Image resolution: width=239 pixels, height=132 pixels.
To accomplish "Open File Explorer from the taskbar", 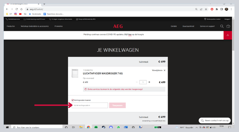I will tap(81, 127).
